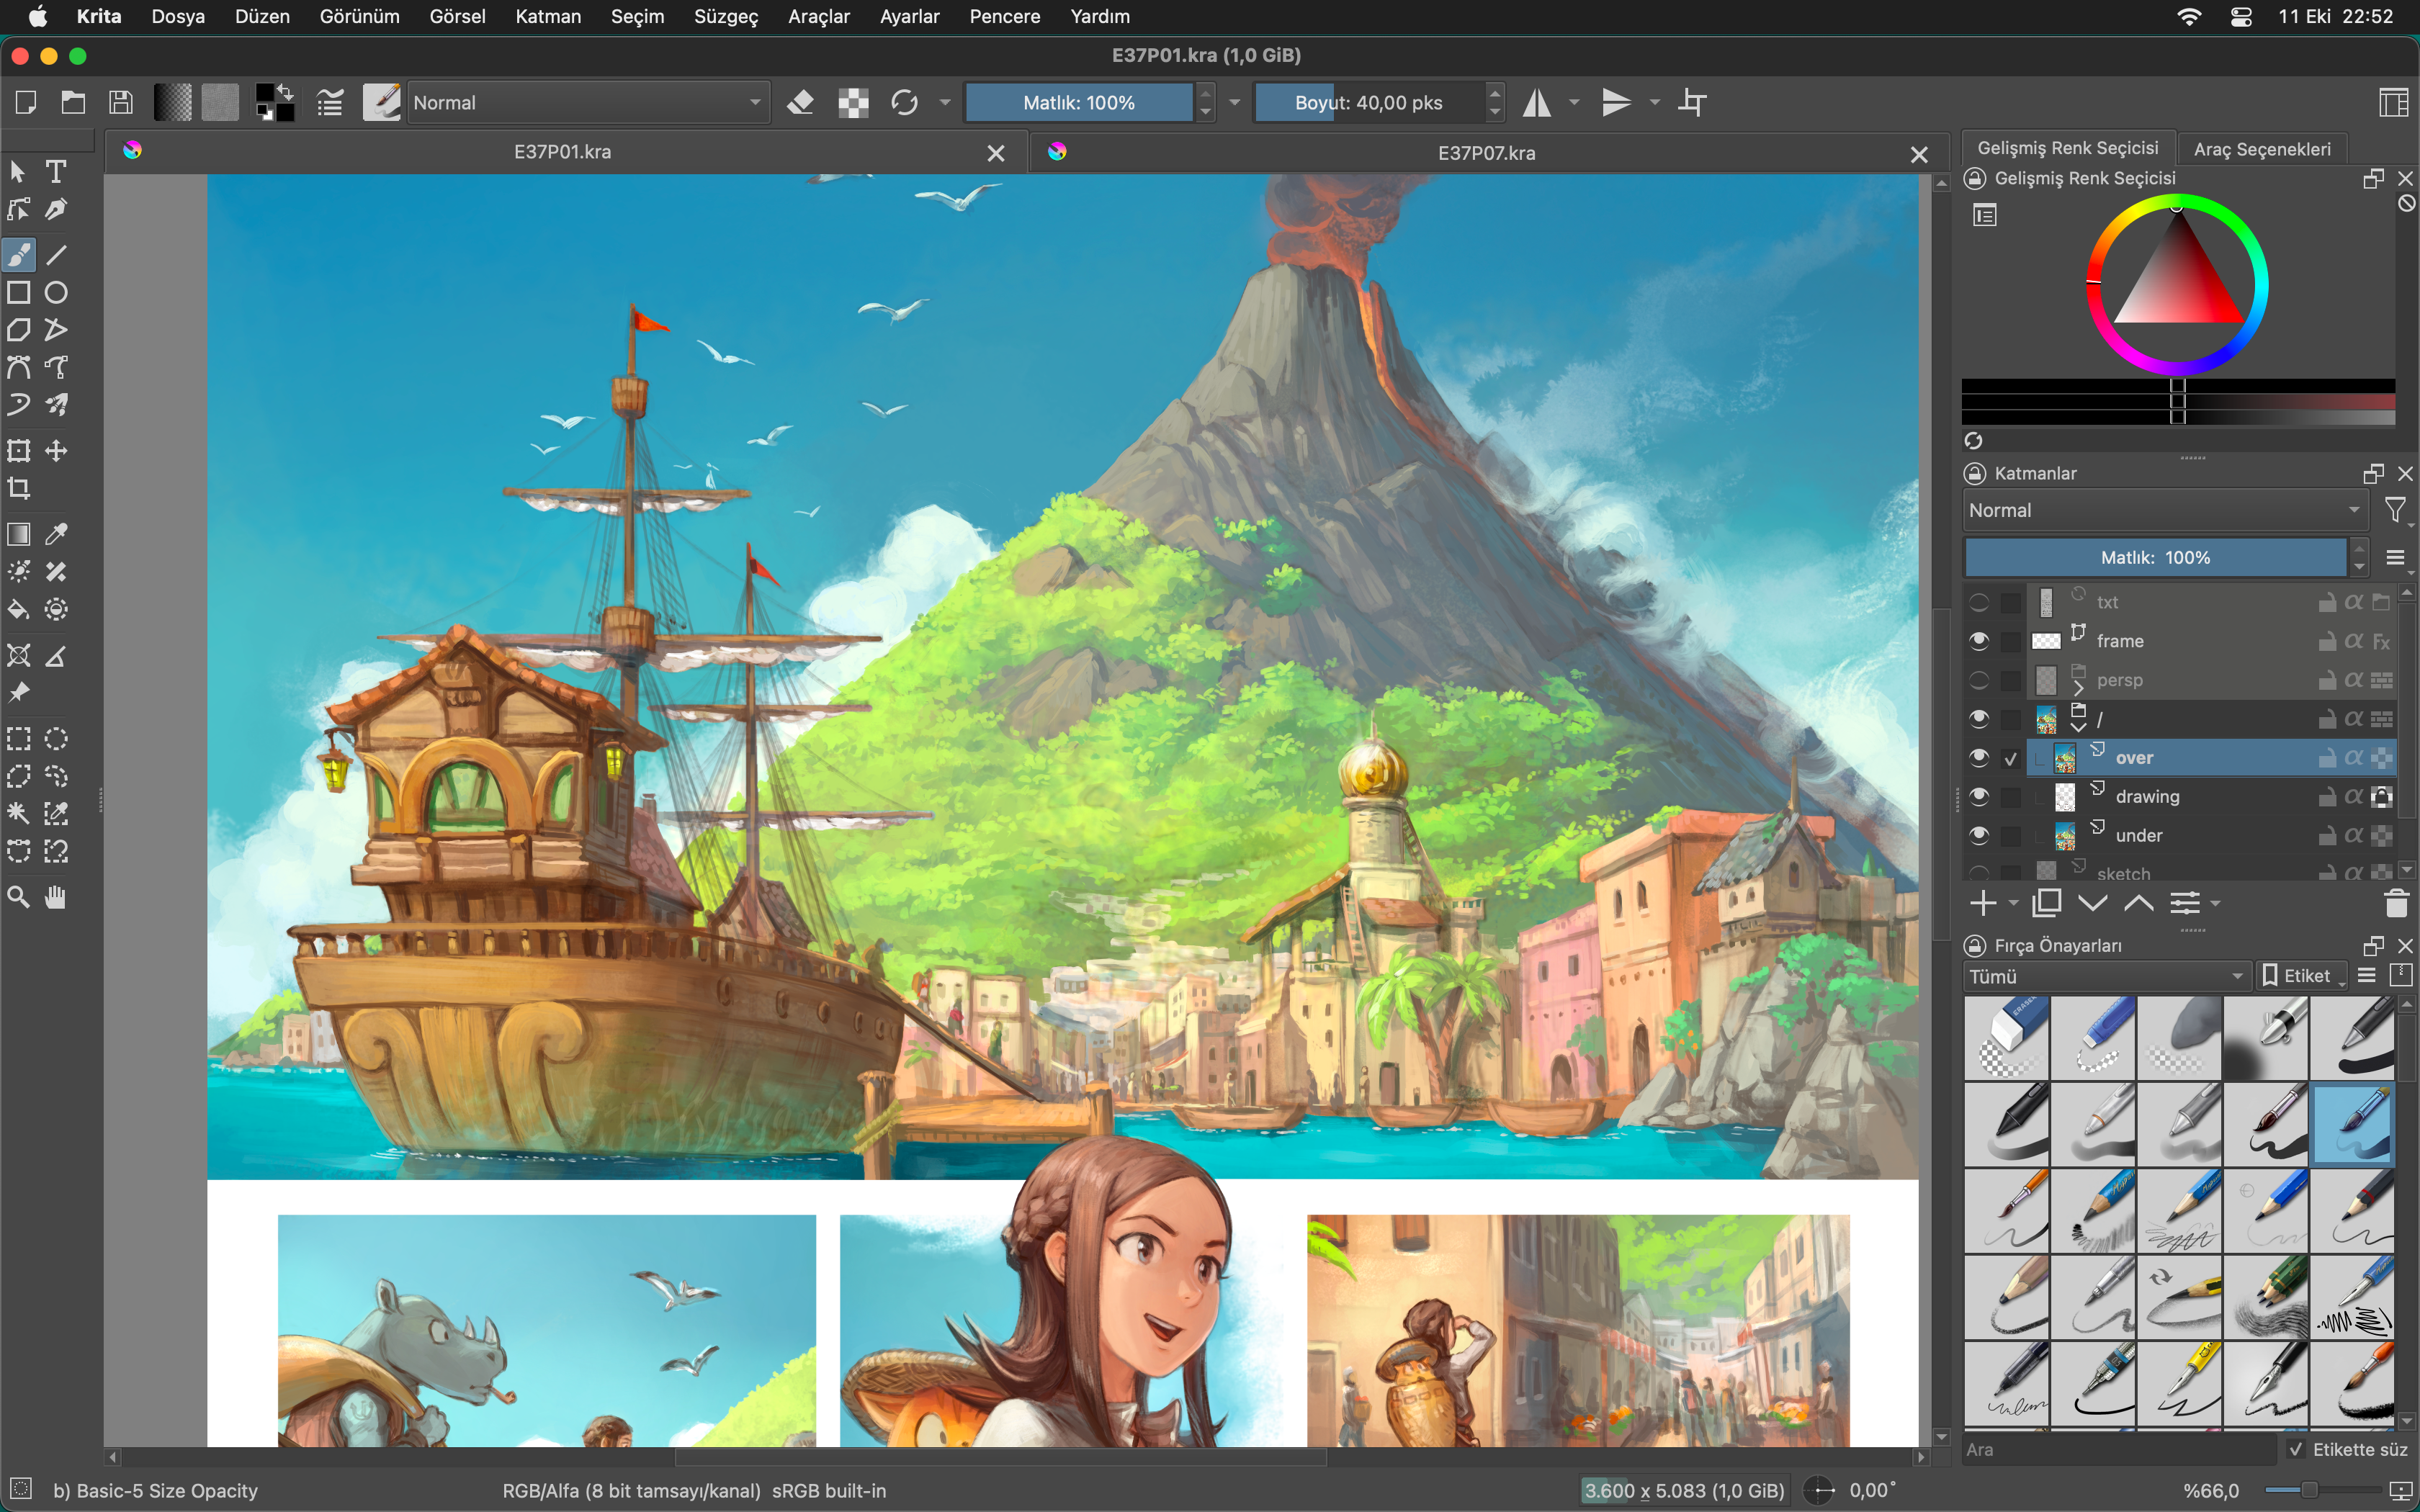Screen dimensions: 2420x1512
Task: Expand the persp group layer
Action: [2079, 689]
